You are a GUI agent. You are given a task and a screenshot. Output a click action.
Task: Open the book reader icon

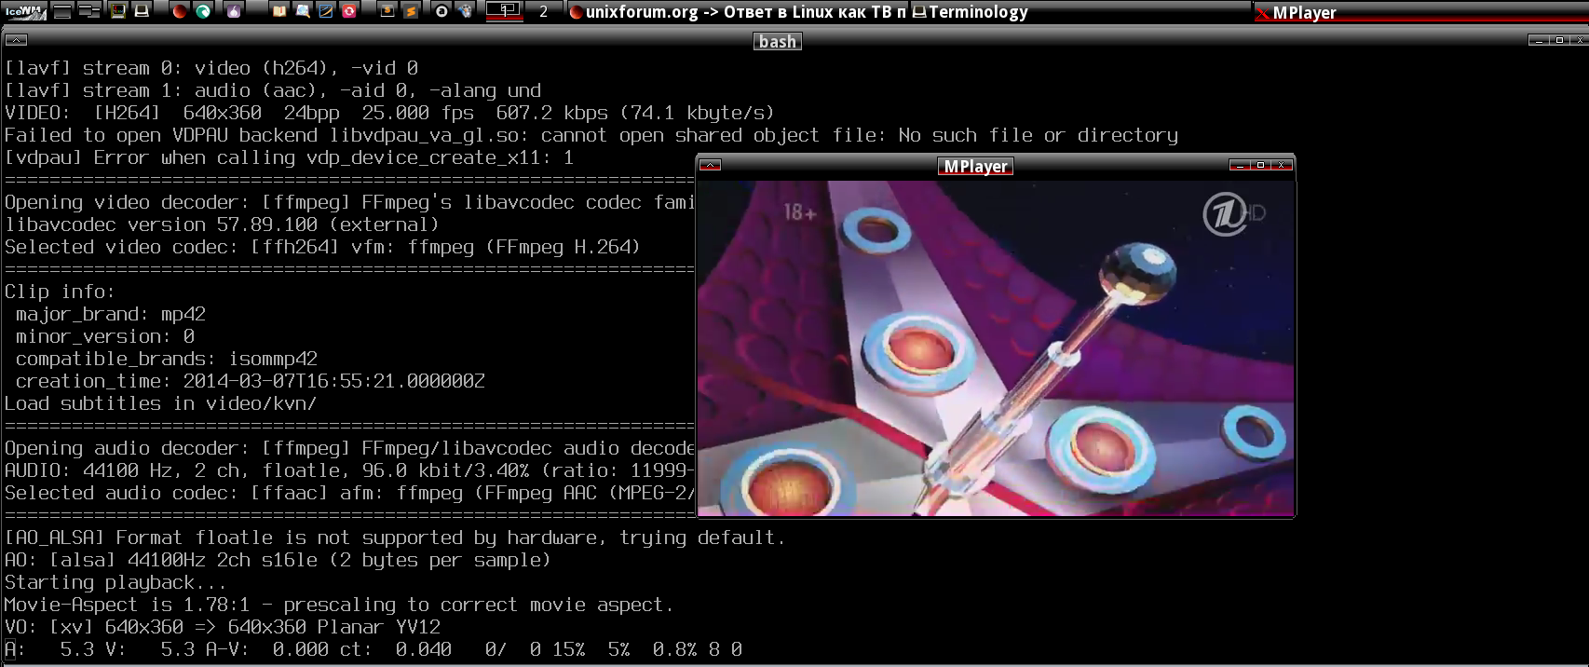pyautogui.click(x=278, y=11)
